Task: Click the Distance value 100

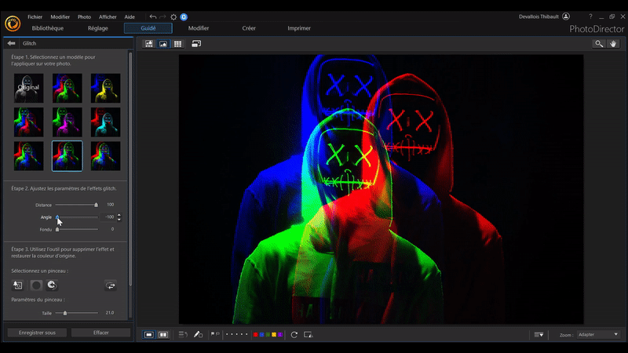Action: (110, 205)
